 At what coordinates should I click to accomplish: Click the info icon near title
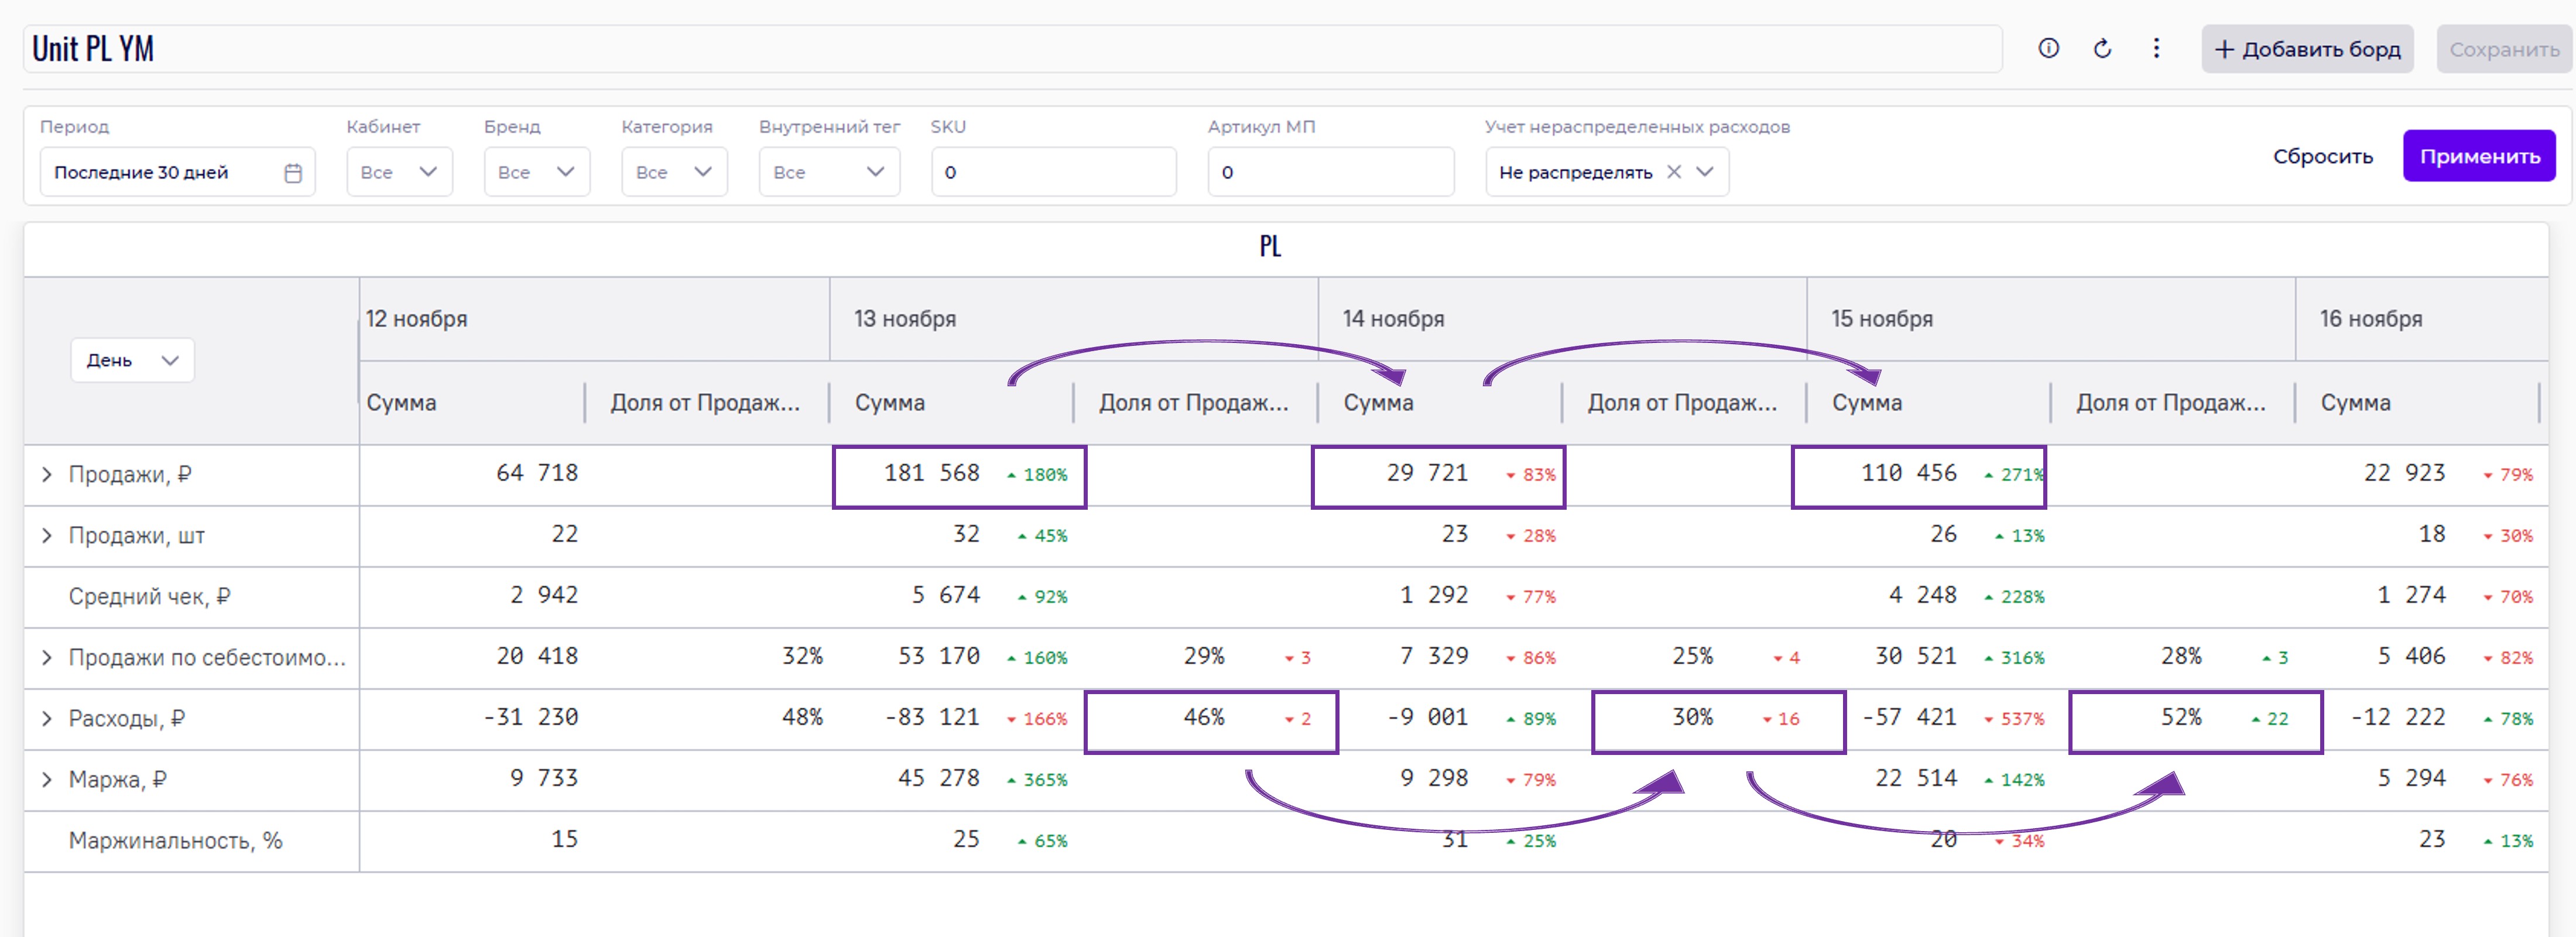(x=2048, y=48)
